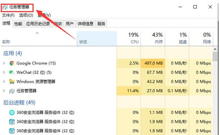The width and height of the screenshot is (220, 135).
Task: Expand the 任务管理器 process group
Action: pos(4,91)
